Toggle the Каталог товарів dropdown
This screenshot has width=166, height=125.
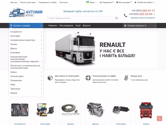coord(26,25)
